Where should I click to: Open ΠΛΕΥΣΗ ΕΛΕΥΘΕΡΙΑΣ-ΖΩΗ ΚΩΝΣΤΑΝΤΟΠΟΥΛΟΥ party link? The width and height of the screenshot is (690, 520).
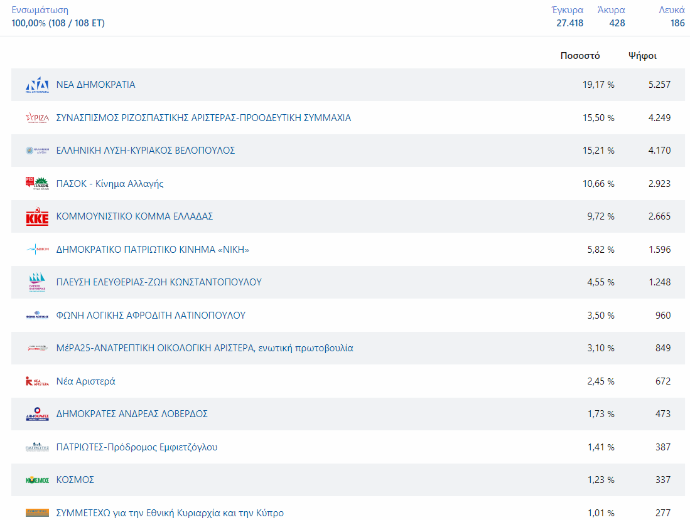(159, 282)
